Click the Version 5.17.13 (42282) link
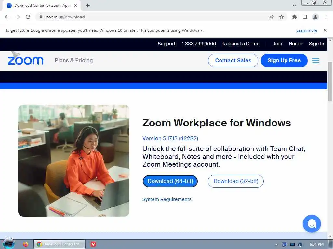Screen dimensions: 333x249 (x=170, y=138)
